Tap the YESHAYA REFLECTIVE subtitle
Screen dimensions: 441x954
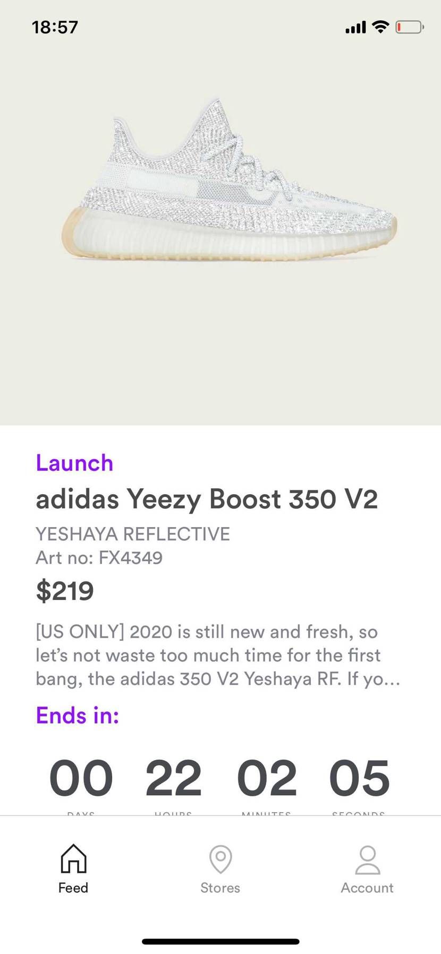(133, 534)
